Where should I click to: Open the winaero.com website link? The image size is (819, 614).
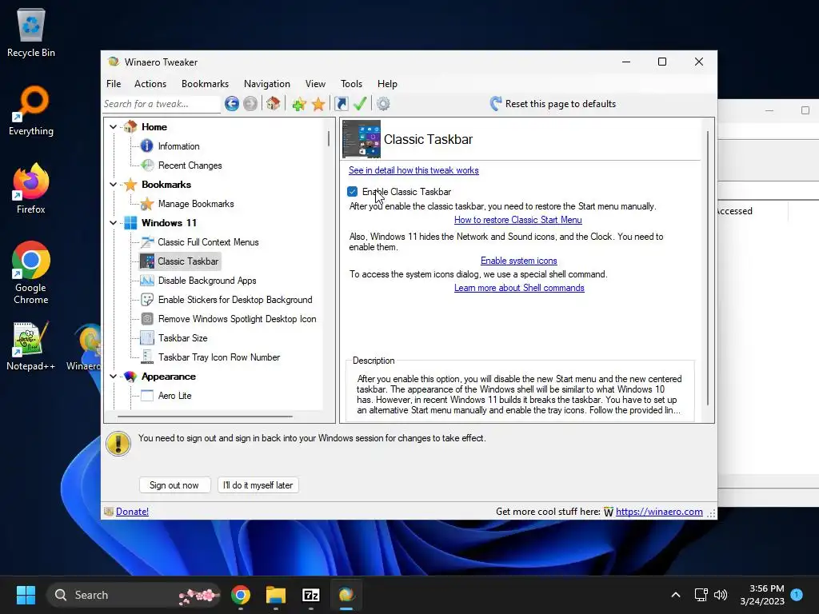point(659,512)
